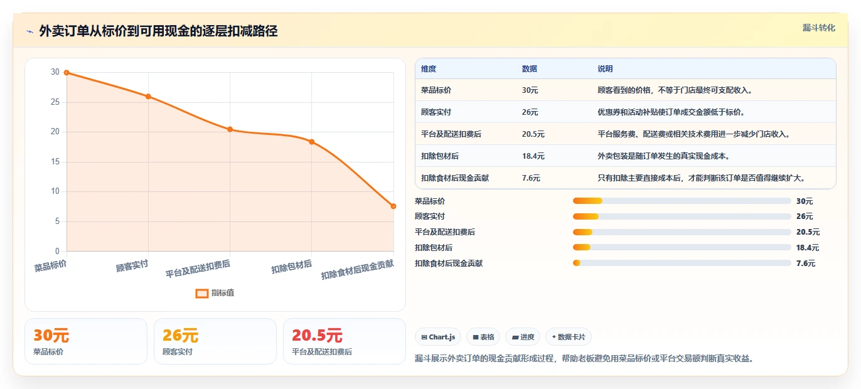861x389 pixels.
Task: Toggle the 指标值 legend swatch
Action: coord(202,293)
